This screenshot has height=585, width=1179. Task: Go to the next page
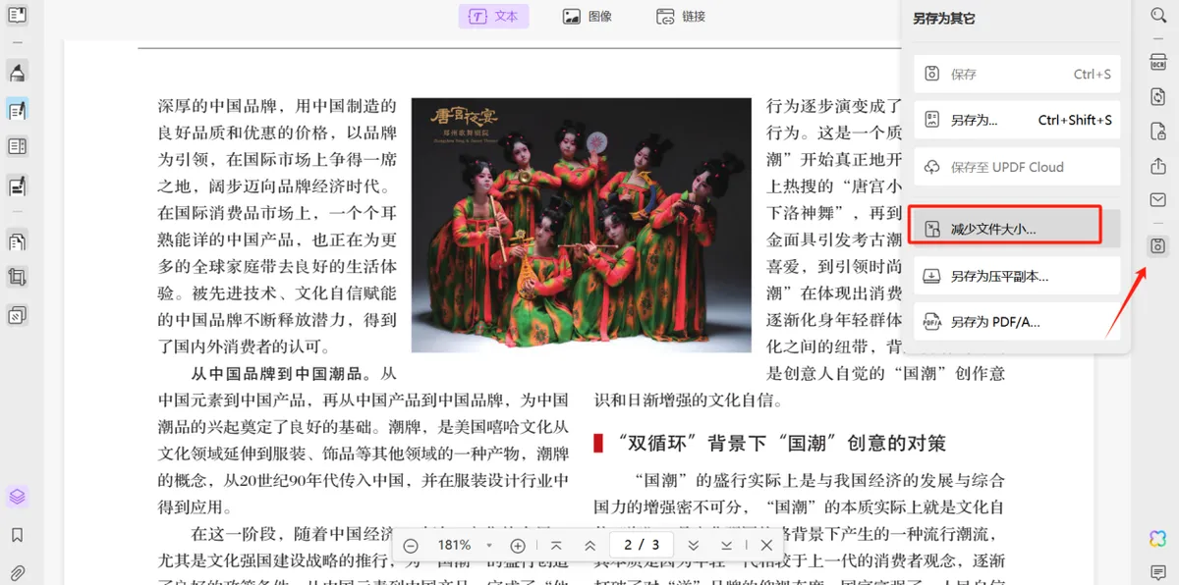(694, 545)
